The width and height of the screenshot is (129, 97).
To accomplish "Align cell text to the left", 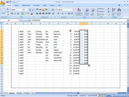I will click(37, 13).
